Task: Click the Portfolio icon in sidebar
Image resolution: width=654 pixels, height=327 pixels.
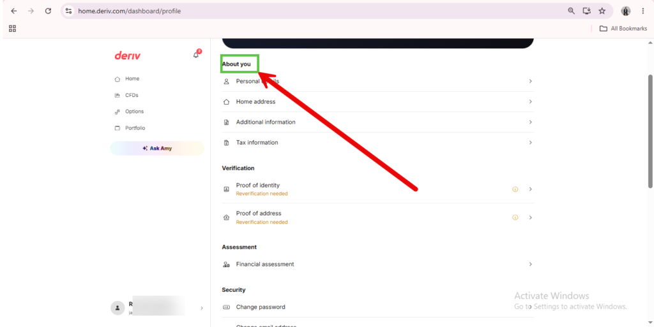Action: coord(118,128)
